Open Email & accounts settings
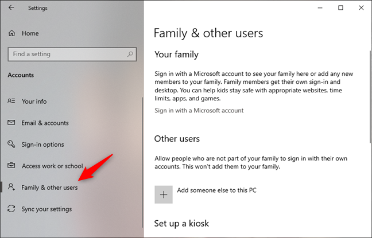The image size is (372, 238). pyautogui.click(x=45, y=123)
